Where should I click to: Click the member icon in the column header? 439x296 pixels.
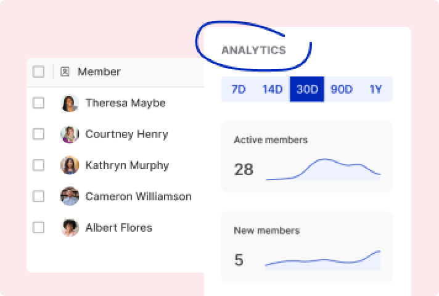point(65,72)
